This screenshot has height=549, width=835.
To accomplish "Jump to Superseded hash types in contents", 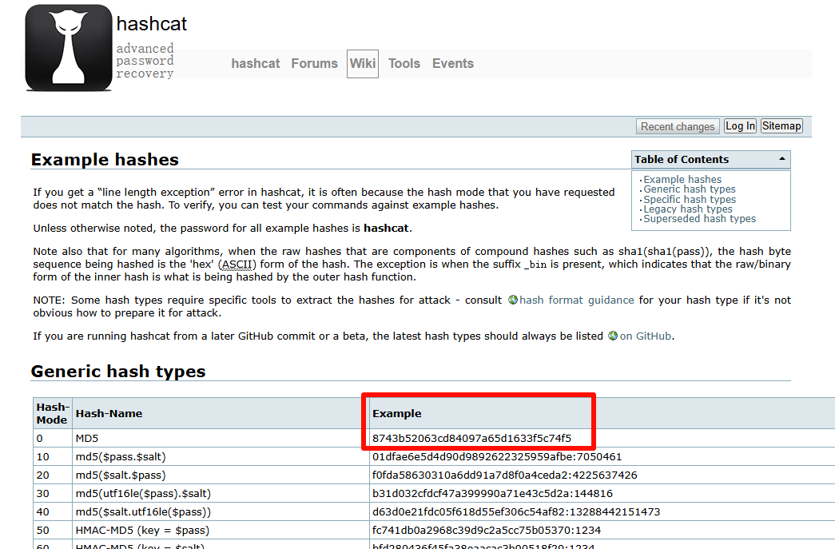I will (x=699, y=219).
